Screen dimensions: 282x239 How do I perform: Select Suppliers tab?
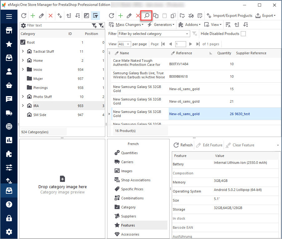pos(129,216)
